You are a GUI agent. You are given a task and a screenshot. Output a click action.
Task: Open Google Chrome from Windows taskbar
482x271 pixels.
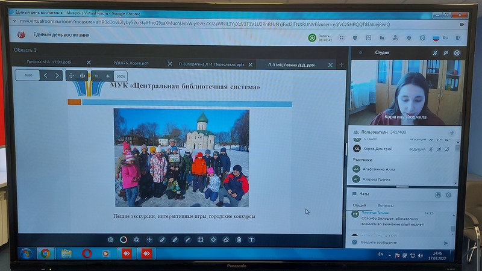[x=46, y=254]
